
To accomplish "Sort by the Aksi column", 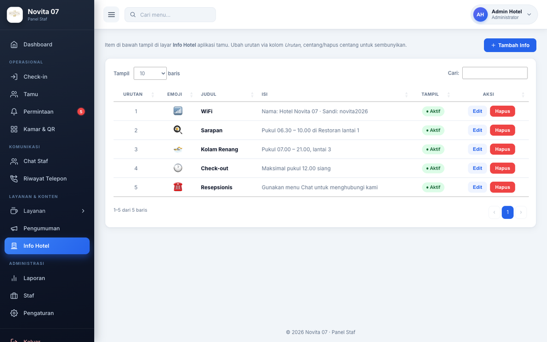I will pyautogui.click(x=491, y=94).
